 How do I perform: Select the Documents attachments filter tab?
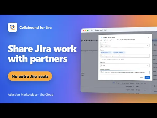point(125,83)
